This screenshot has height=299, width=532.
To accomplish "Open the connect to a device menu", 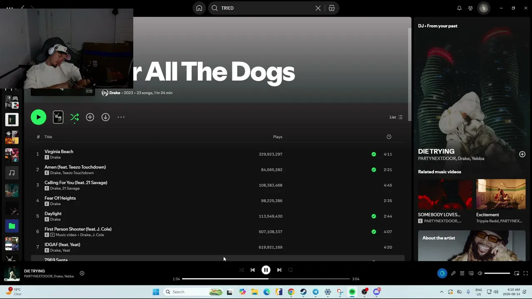I will pyautogui.click(x=471, y=273).
